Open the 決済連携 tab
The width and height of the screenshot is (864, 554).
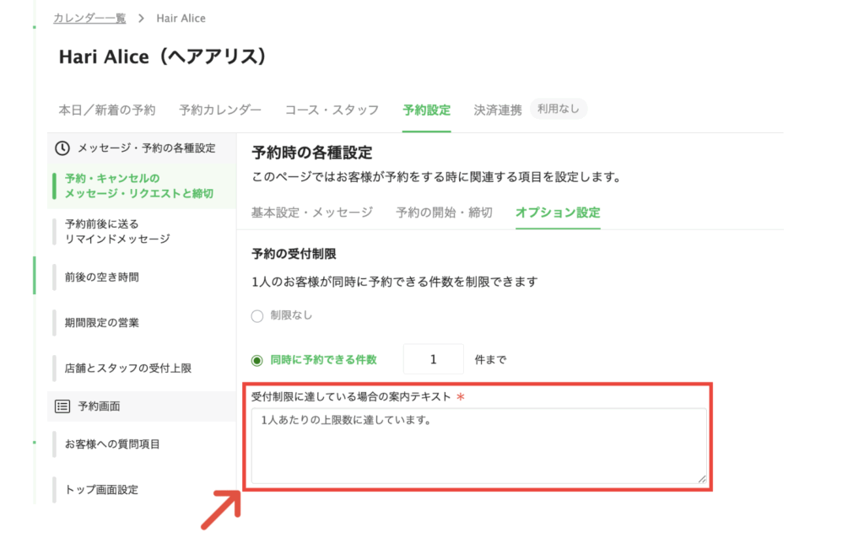[x=498, y=110]
